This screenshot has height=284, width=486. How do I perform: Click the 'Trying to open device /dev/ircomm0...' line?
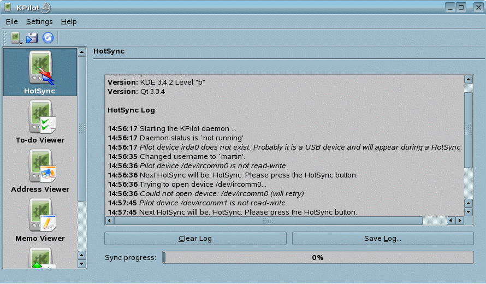(187, 185)
